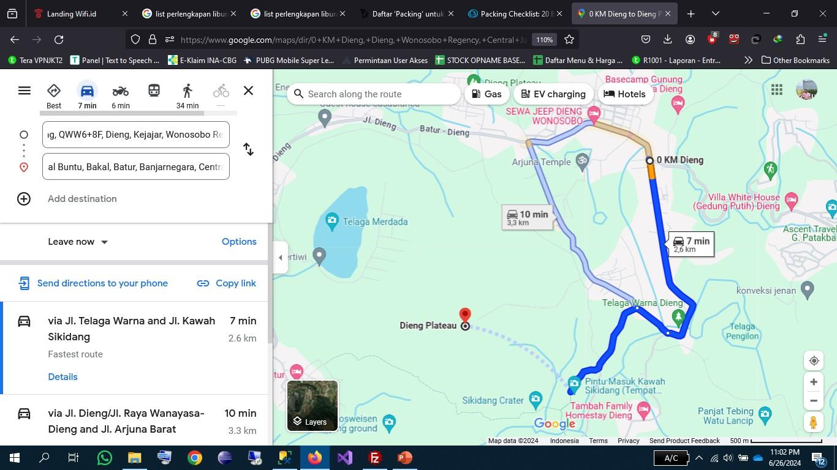Image resolution: width=837 pixels, height=470 pixels.
Task: Open WhatsApp from the taskbar
Action: pyautogui.click(x=104, y=458)
